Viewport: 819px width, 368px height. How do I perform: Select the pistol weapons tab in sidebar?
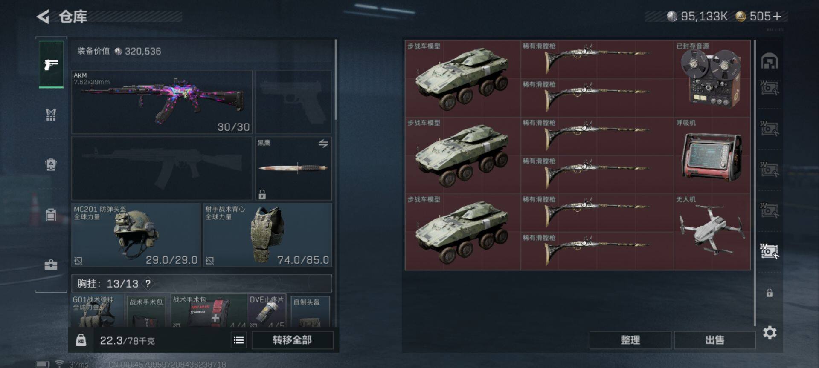51,64
